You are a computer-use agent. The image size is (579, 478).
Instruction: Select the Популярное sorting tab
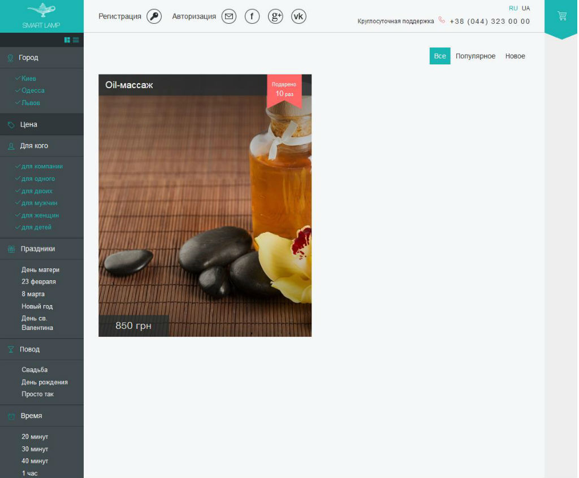[475, 56]
